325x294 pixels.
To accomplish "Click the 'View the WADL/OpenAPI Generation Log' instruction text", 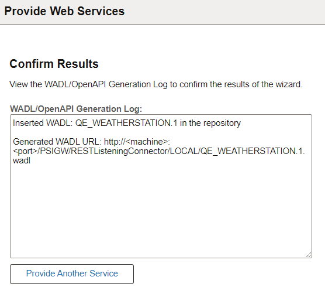I will coord(156,84).
